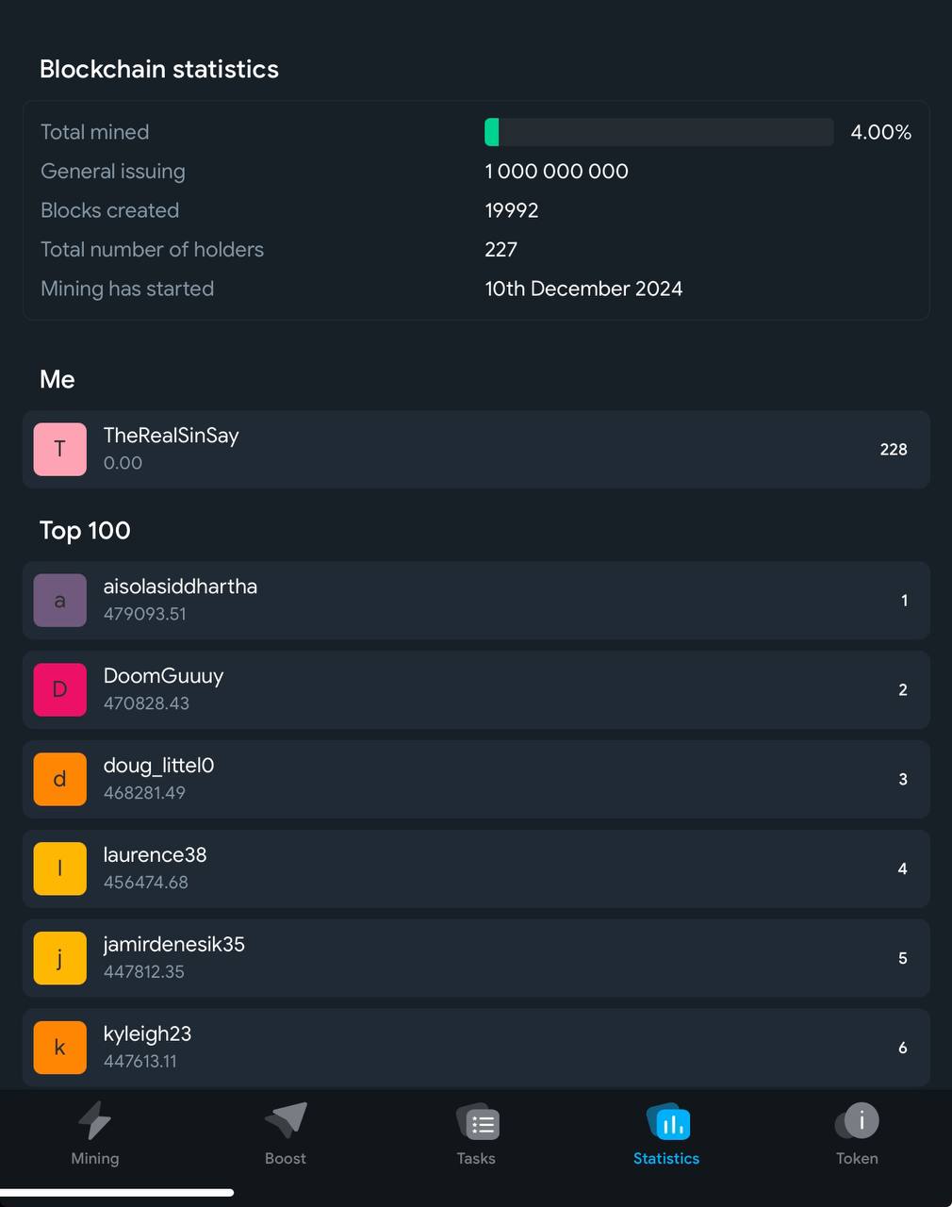Select the Statistics bar chart icon

click(668, 1122)
